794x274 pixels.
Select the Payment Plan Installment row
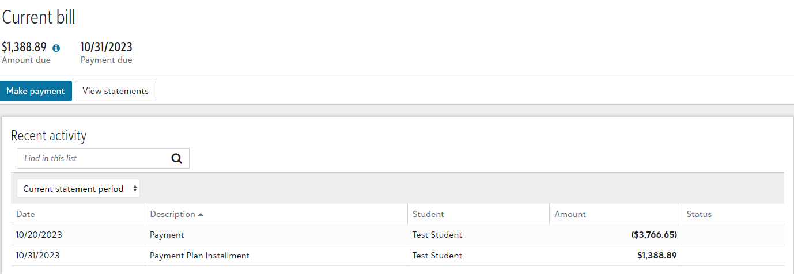[199, 256]
